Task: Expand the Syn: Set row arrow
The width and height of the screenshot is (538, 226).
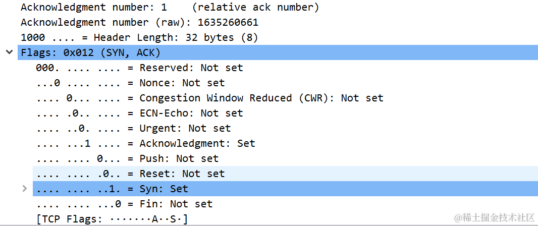Action: point(25,189)
